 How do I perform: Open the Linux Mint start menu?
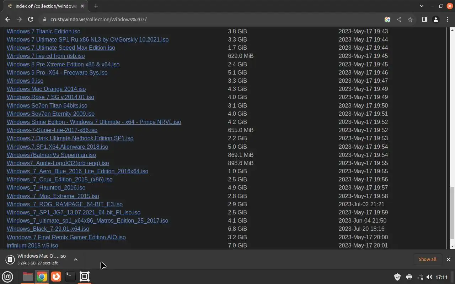coord(7,277)
